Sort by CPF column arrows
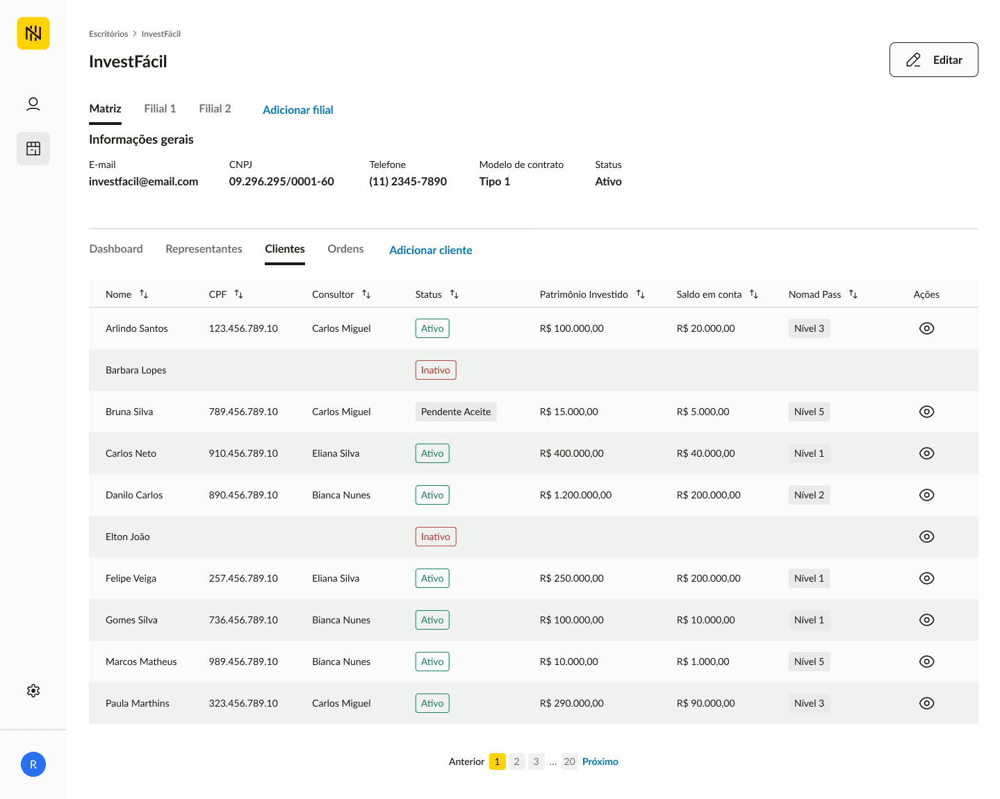 pos(238,294)
